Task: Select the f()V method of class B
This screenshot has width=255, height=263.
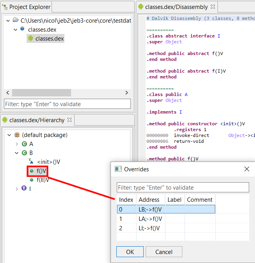Action: click(41, 171)
